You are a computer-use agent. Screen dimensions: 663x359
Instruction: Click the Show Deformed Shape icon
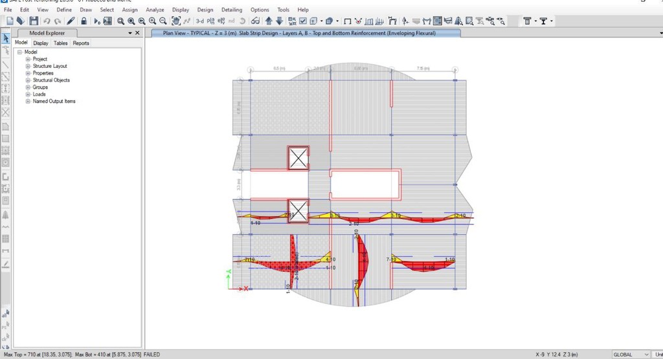coord(358,21)
